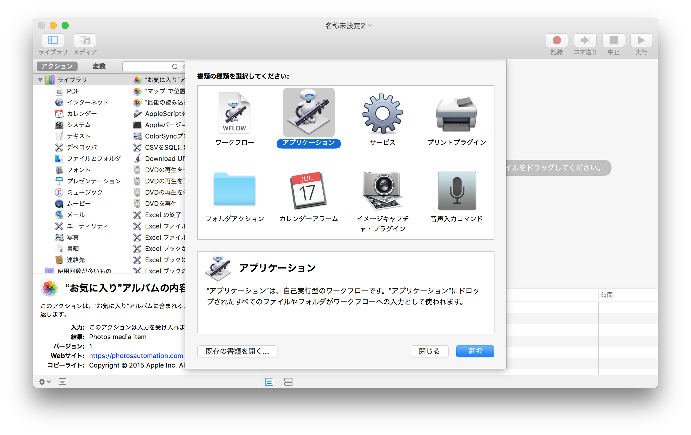Select 連絡先 category

(x=82, y=260)
